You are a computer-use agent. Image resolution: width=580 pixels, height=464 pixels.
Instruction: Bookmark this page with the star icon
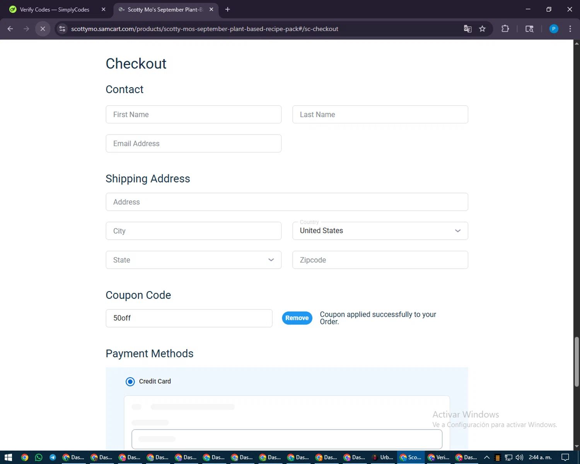[x=482, y=29]
